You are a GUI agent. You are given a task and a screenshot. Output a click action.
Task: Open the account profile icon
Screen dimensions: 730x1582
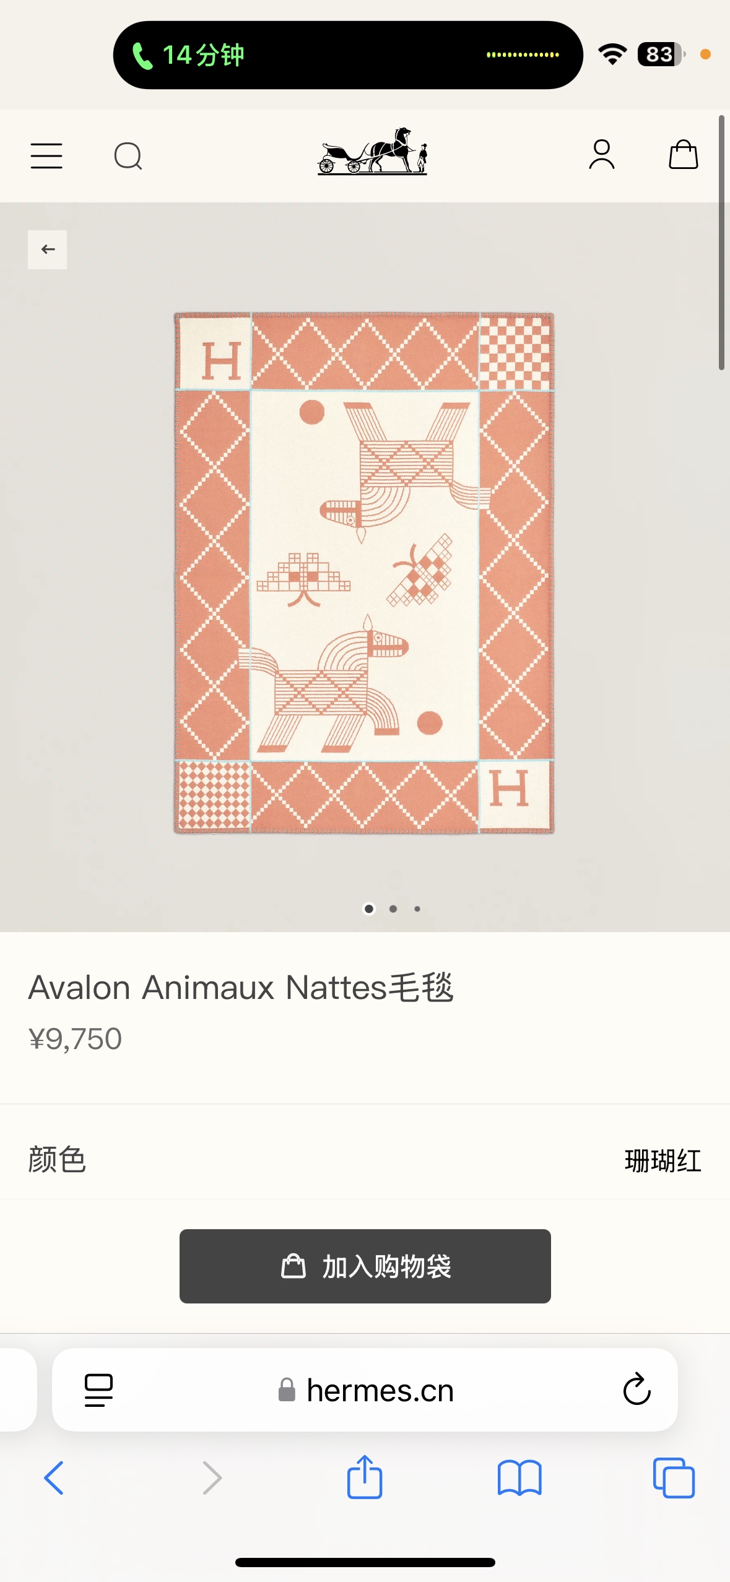coord(601,154)
